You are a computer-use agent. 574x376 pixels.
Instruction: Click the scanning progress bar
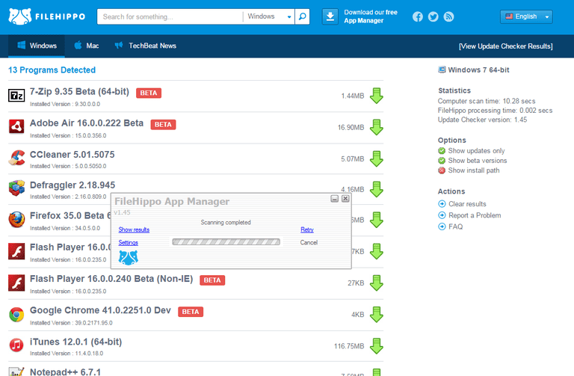(x=226, y=242)
